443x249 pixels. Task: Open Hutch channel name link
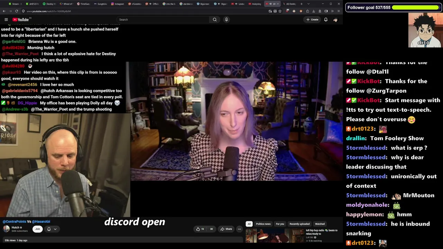[16, 228]
